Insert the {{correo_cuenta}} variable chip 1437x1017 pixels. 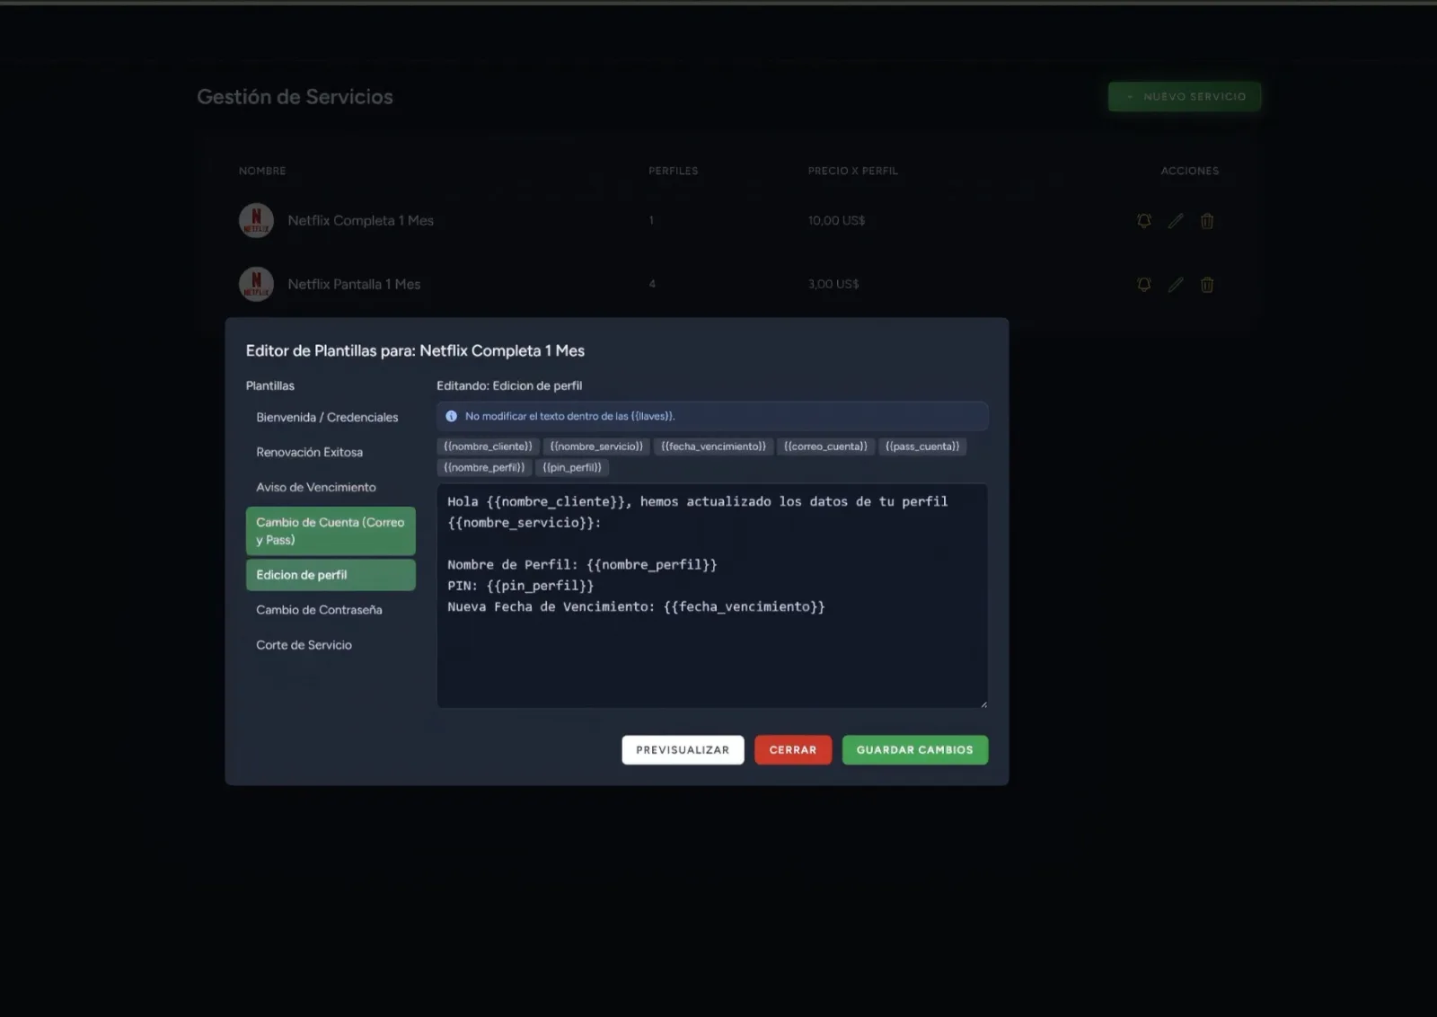pos(825,447)
